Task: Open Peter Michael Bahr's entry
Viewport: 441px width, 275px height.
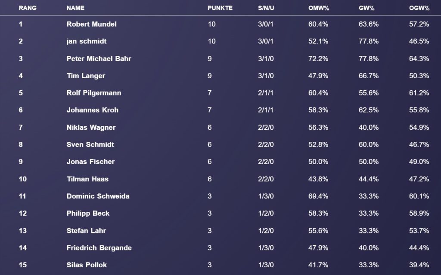Action: coord(99,58)
